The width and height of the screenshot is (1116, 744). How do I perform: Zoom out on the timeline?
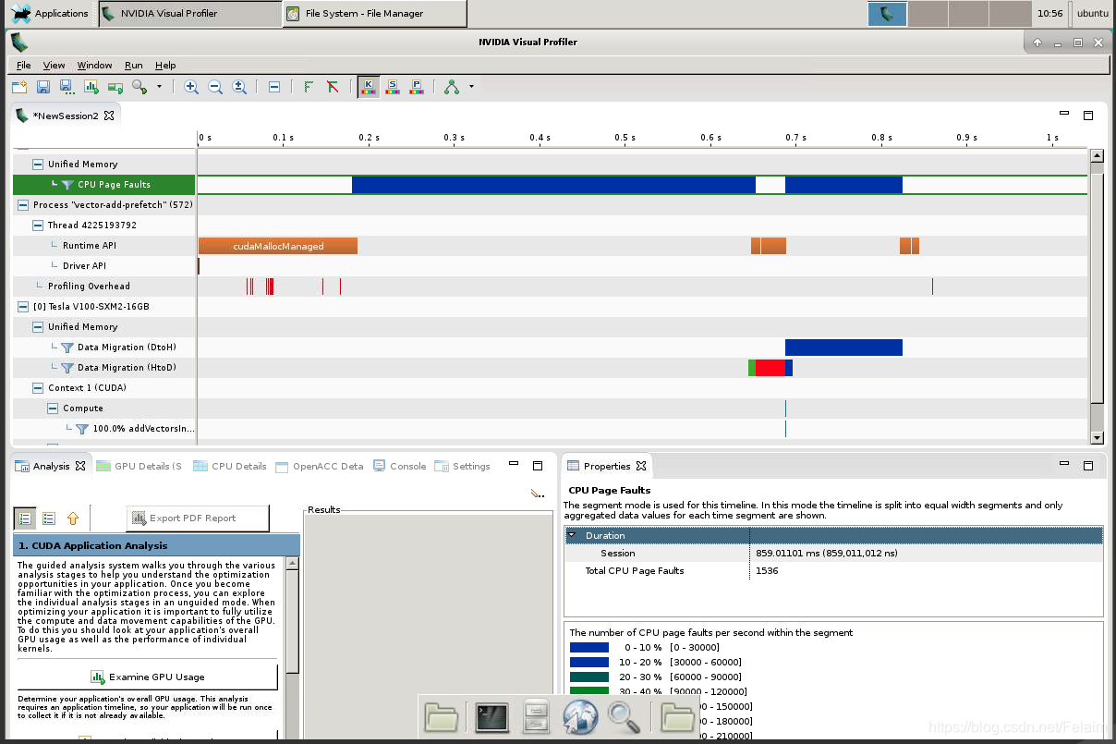pyautogui.click(x=215, y=87)
